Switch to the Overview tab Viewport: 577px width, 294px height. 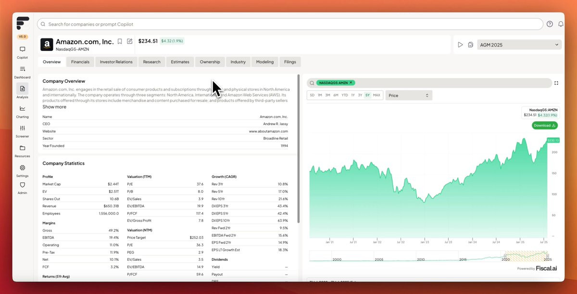[x=51, y=62]
